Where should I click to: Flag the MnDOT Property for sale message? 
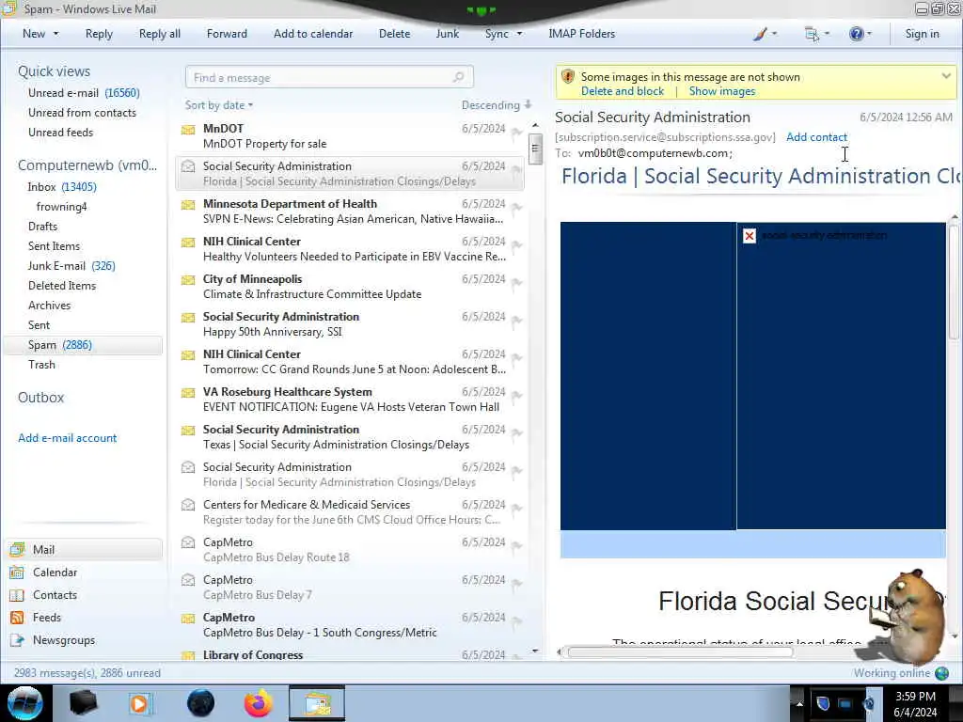[x=517, y=132]
